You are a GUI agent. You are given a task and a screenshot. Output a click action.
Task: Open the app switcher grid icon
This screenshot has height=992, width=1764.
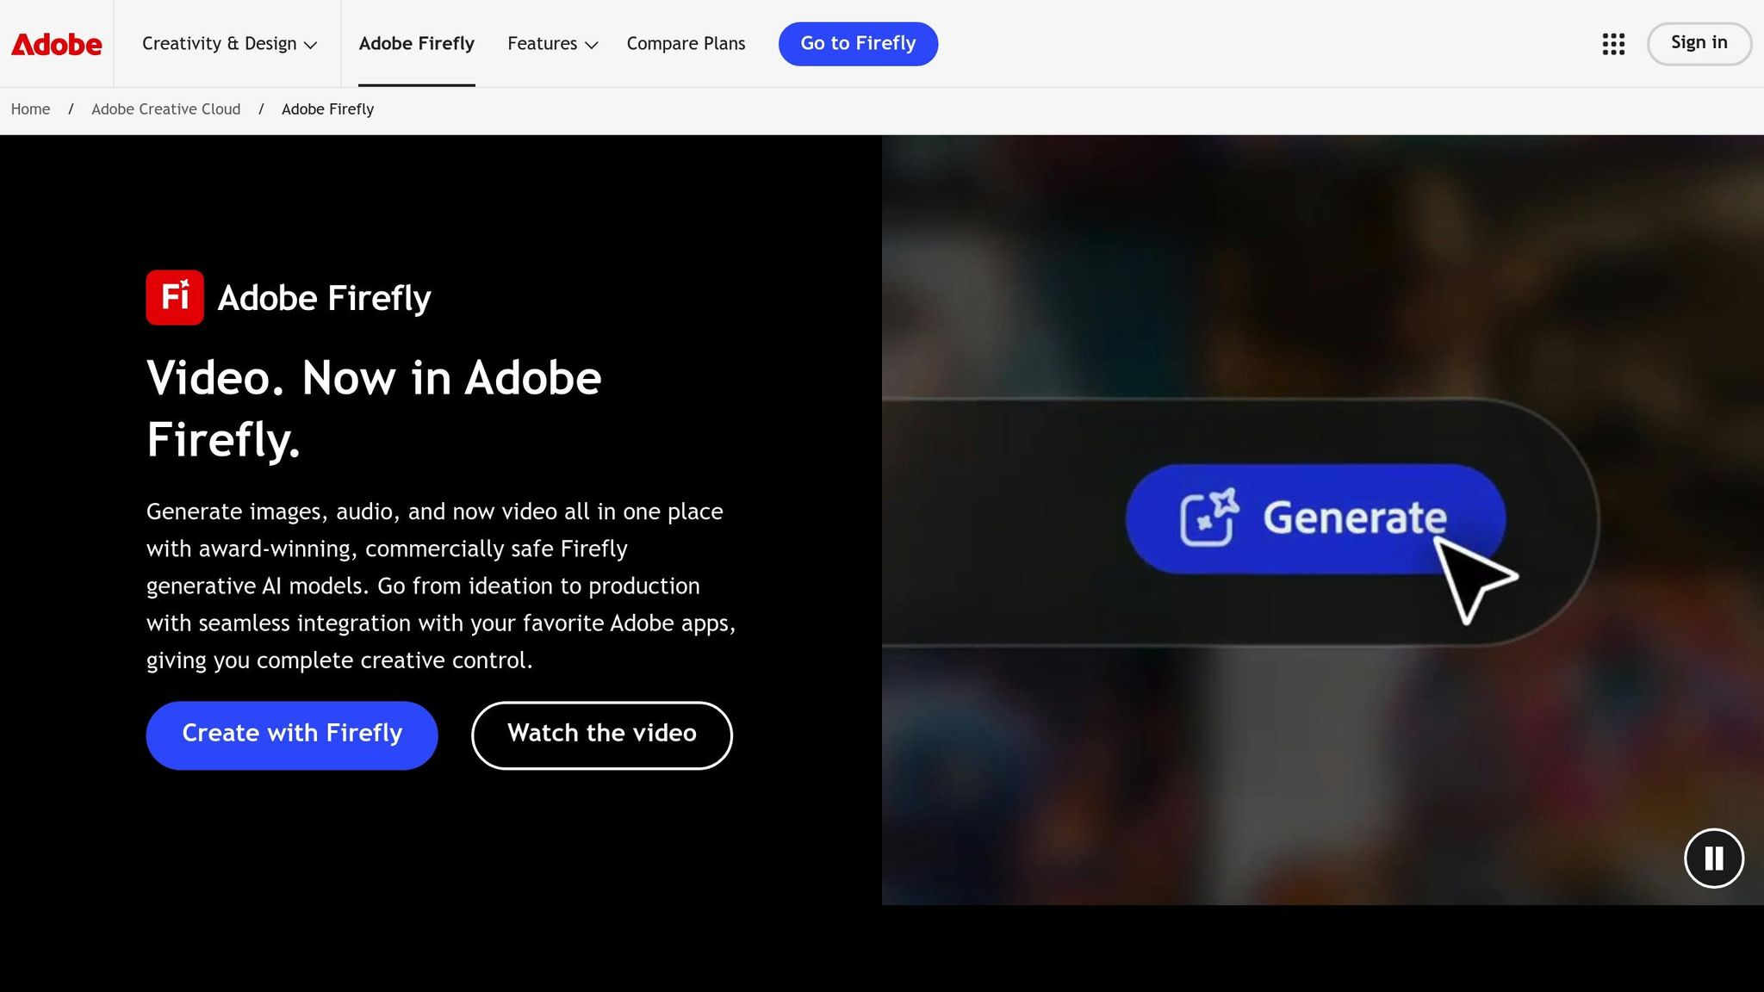[x=1613, y=44]
